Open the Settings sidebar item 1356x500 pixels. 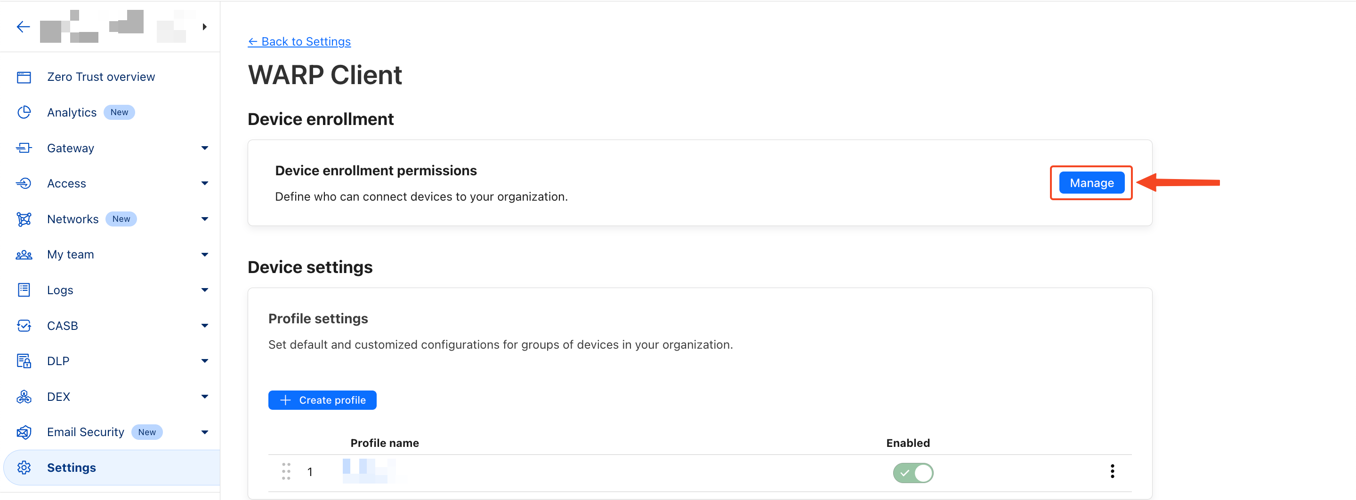(72, 468)
